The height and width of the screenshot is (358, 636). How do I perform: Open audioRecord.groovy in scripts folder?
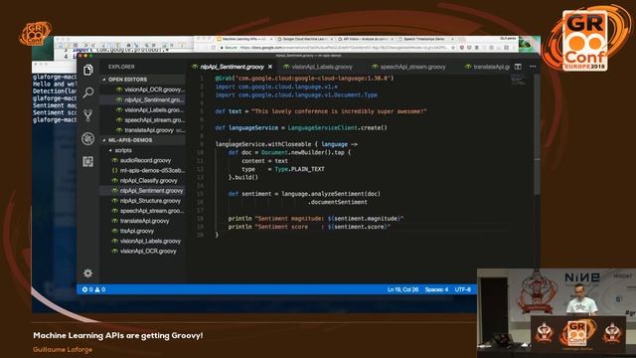tap(142, 160)
